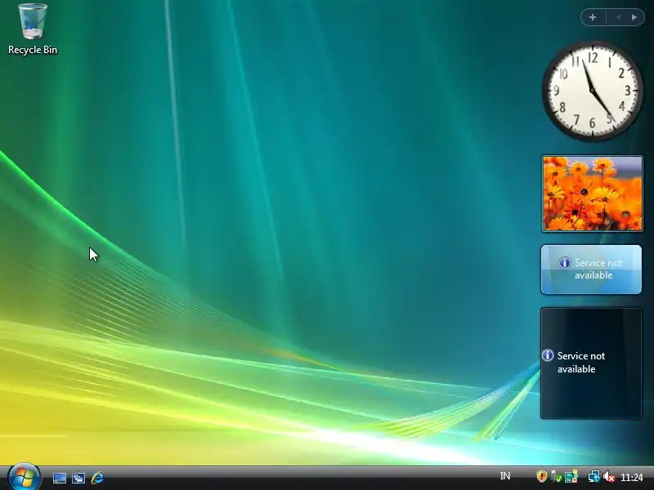The width and height of the screenshot is (654, 490).
Task: Click the 11:24 taskbar clock
Action: click(x=631, y=477)
